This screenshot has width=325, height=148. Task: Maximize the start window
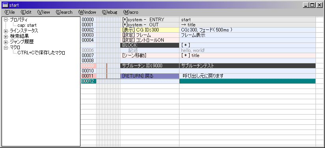(312, 5)
